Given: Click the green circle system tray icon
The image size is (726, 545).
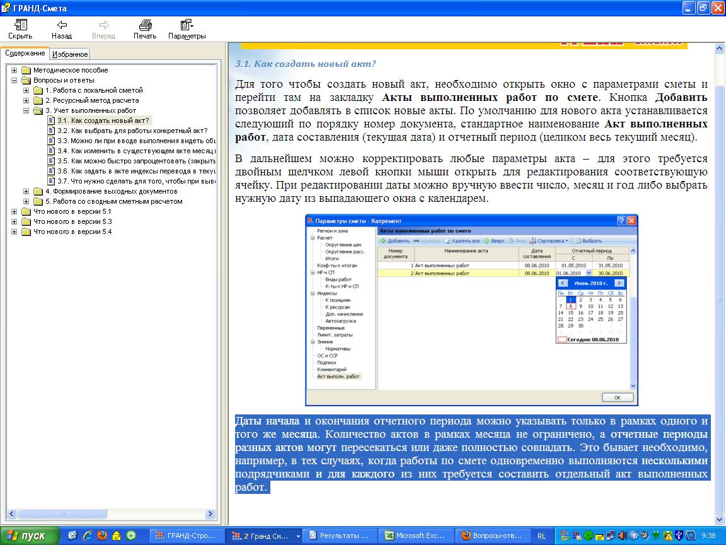Looking at the screenshot, I should point(589,536).
